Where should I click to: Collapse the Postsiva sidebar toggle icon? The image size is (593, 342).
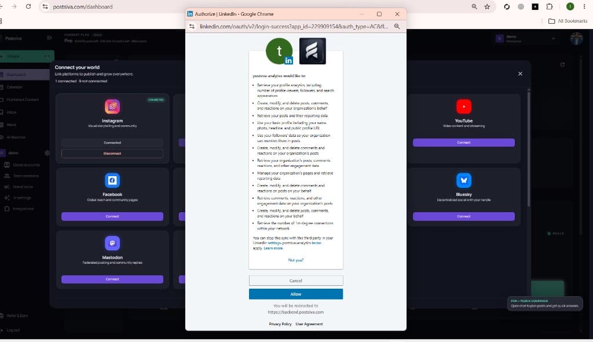49,38
